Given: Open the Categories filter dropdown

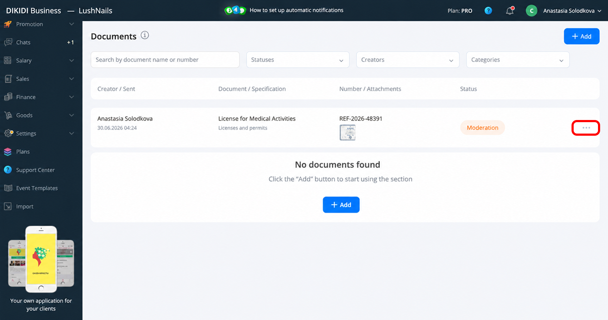Looking at the screenshot, I should coord(518,60).
